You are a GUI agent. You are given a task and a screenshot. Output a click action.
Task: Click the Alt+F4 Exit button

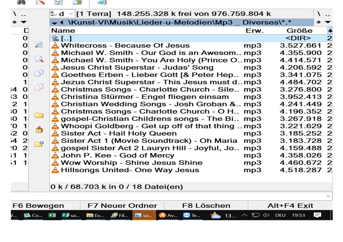click(290, 206)
